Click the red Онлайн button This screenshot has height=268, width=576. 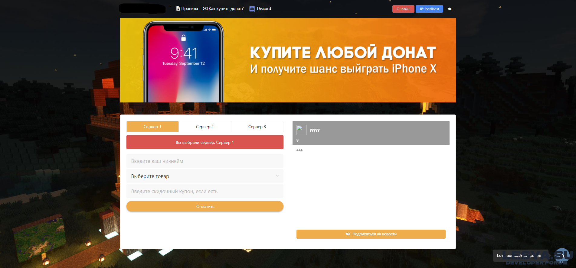coord(403,9)
